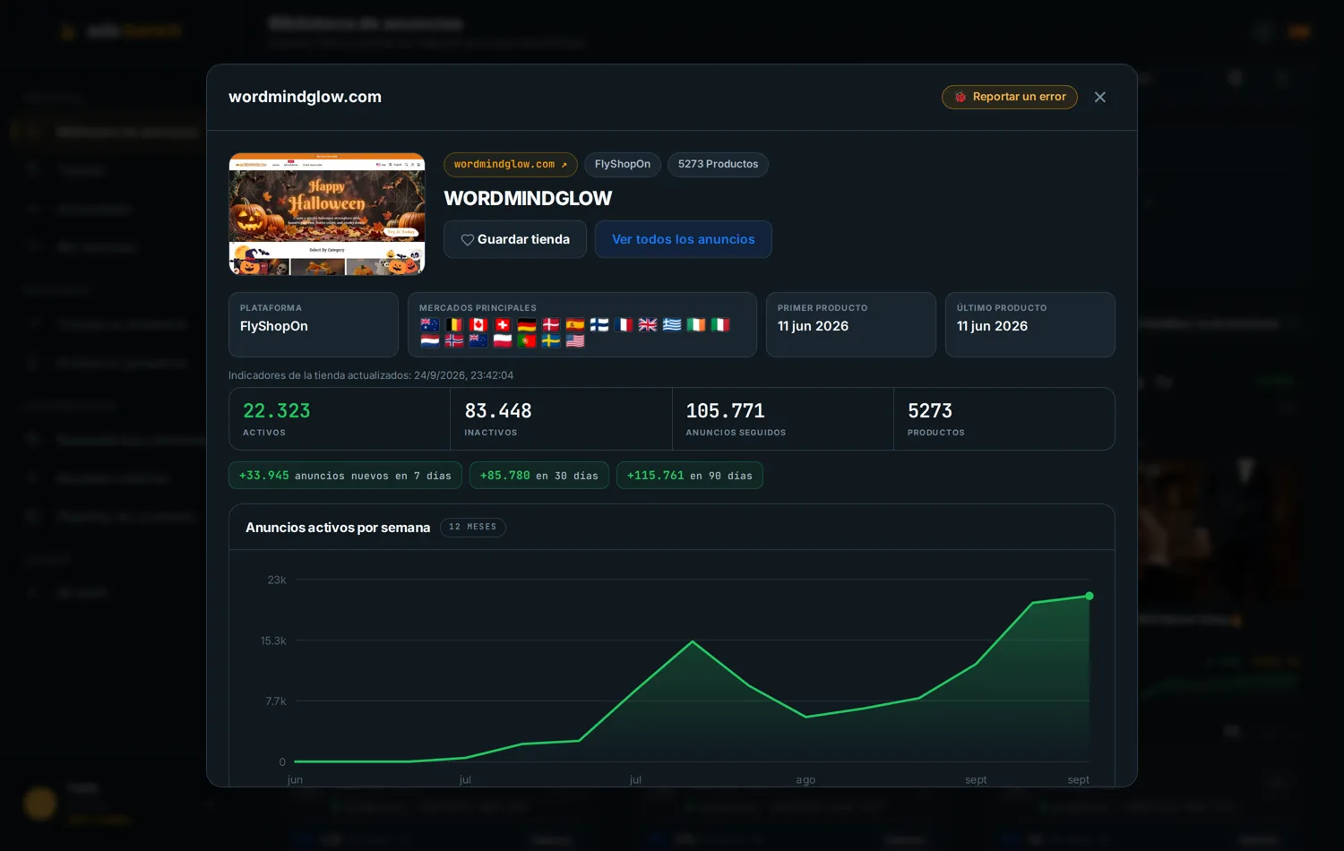Click the Ireland flag icon
This screenshot has height=851, width=1344.
(696, 325)
